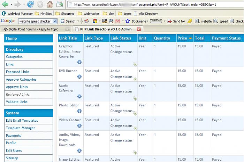Image resolution: width=244 pixels, height=162 pixels.
Task: Close the PHP Link Directory Admin tab
Action: coord(139,29)
